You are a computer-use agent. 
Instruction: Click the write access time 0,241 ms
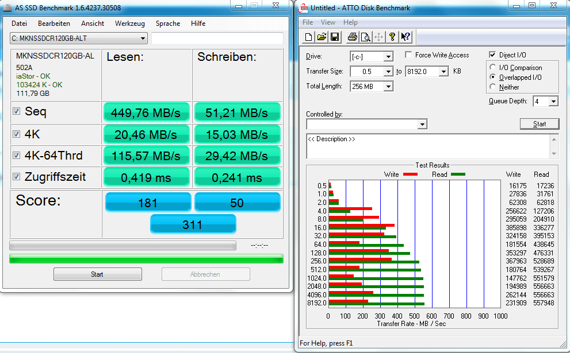point(237,177)
